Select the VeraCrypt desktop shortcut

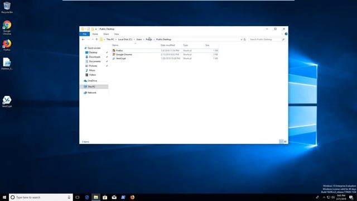7,102
